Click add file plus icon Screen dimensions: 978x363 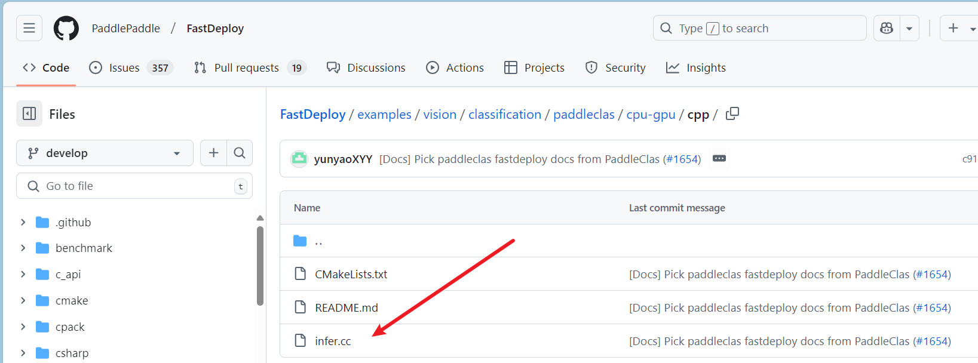[213, 153]
